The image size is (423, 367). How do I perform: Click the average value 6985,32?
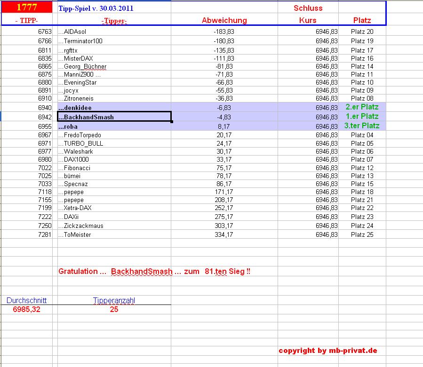tap(26, 309)
